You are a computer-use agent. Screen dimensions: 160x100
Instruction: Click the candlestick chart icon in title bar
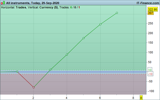coord(3,3)
